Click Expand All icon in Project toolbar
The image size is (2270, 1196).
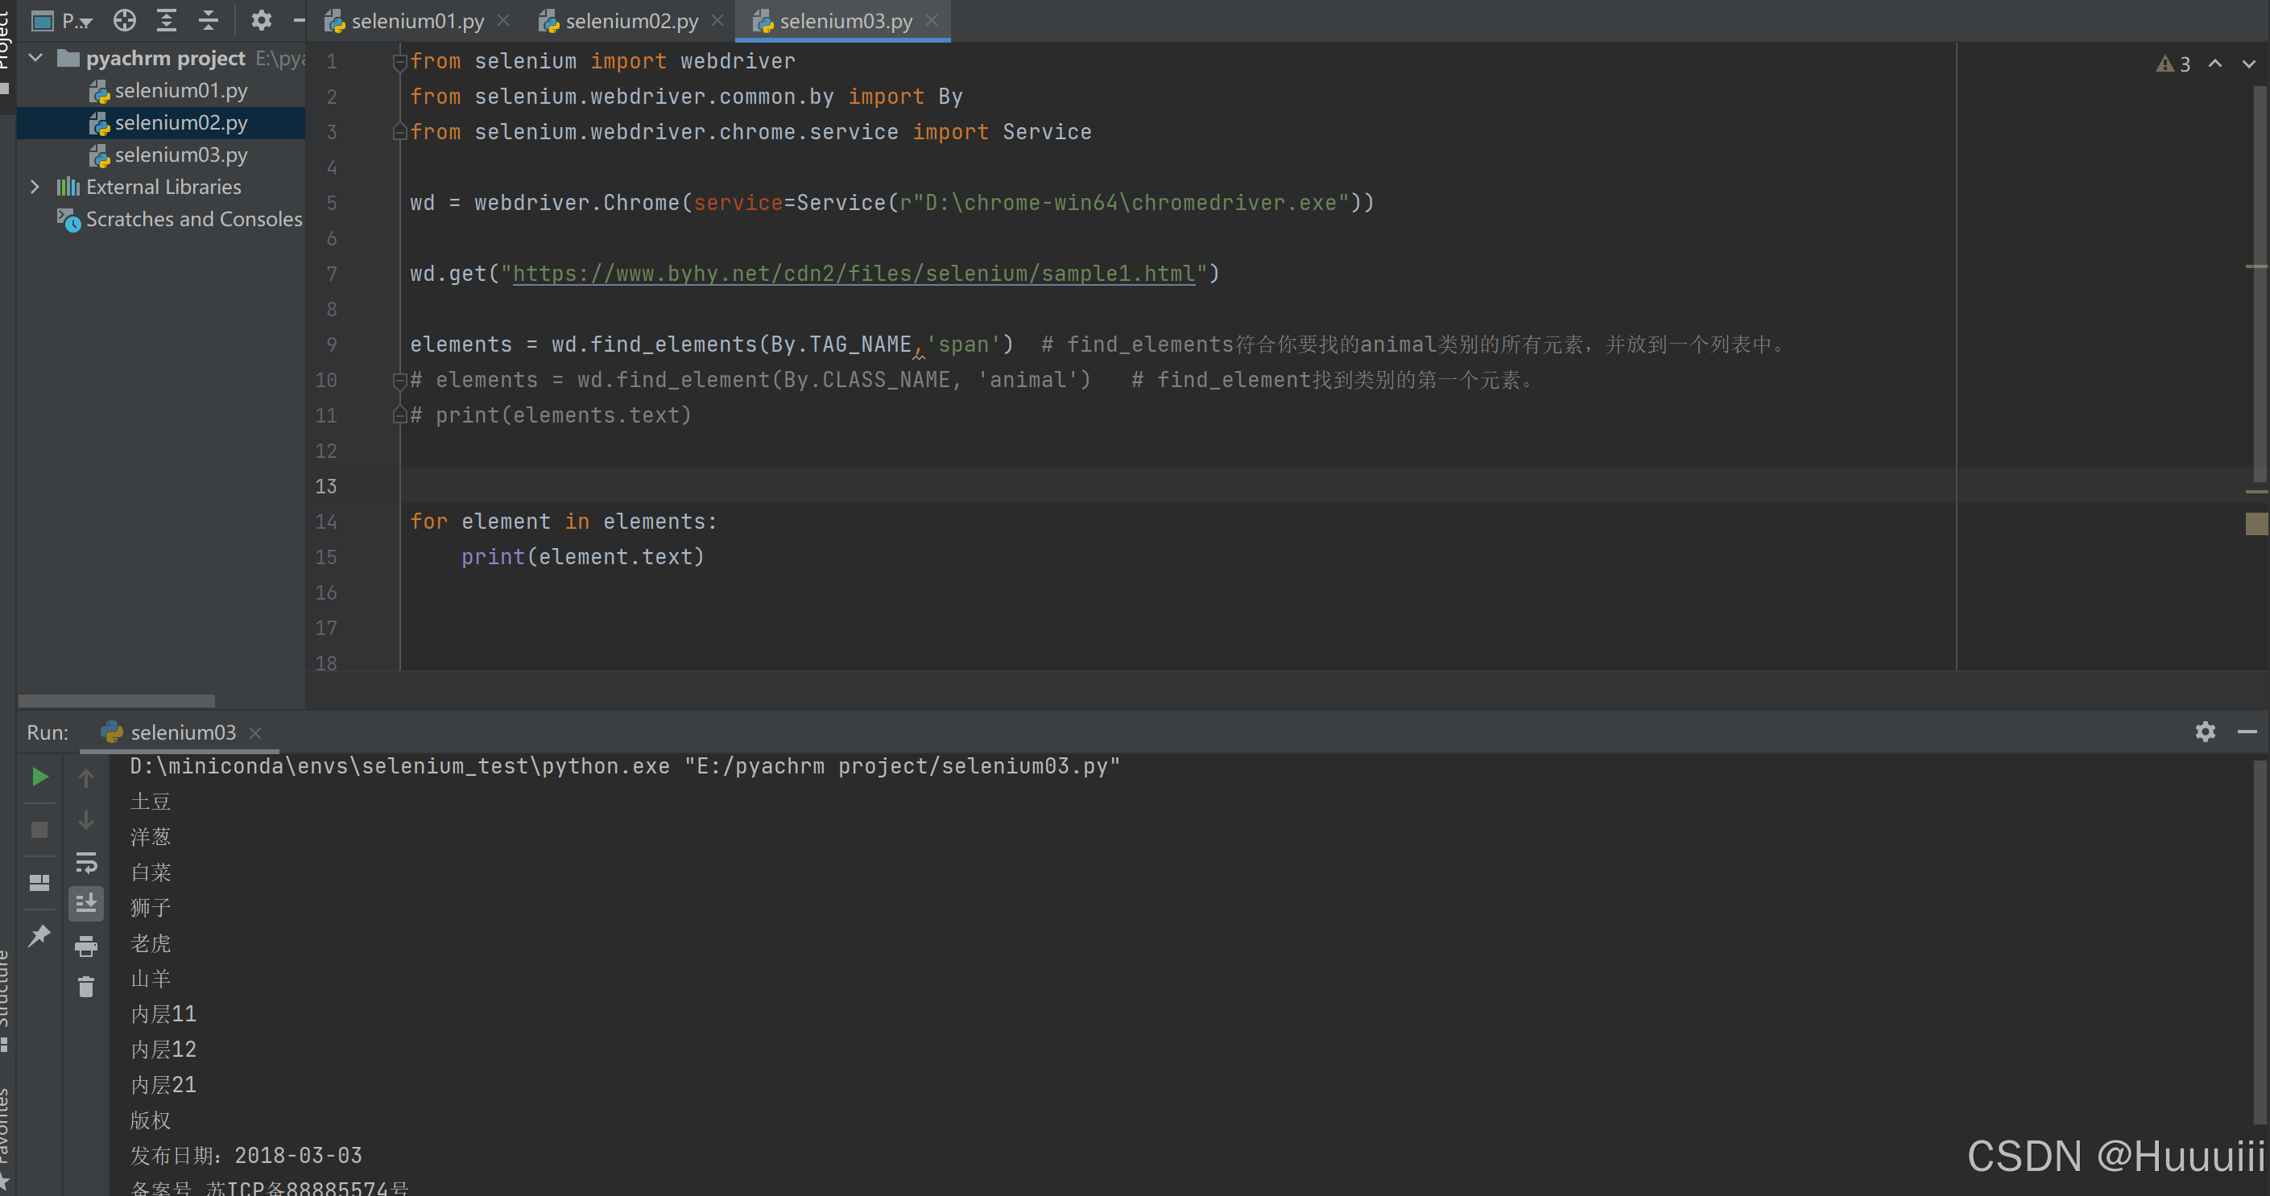click(x=167, y=20)
